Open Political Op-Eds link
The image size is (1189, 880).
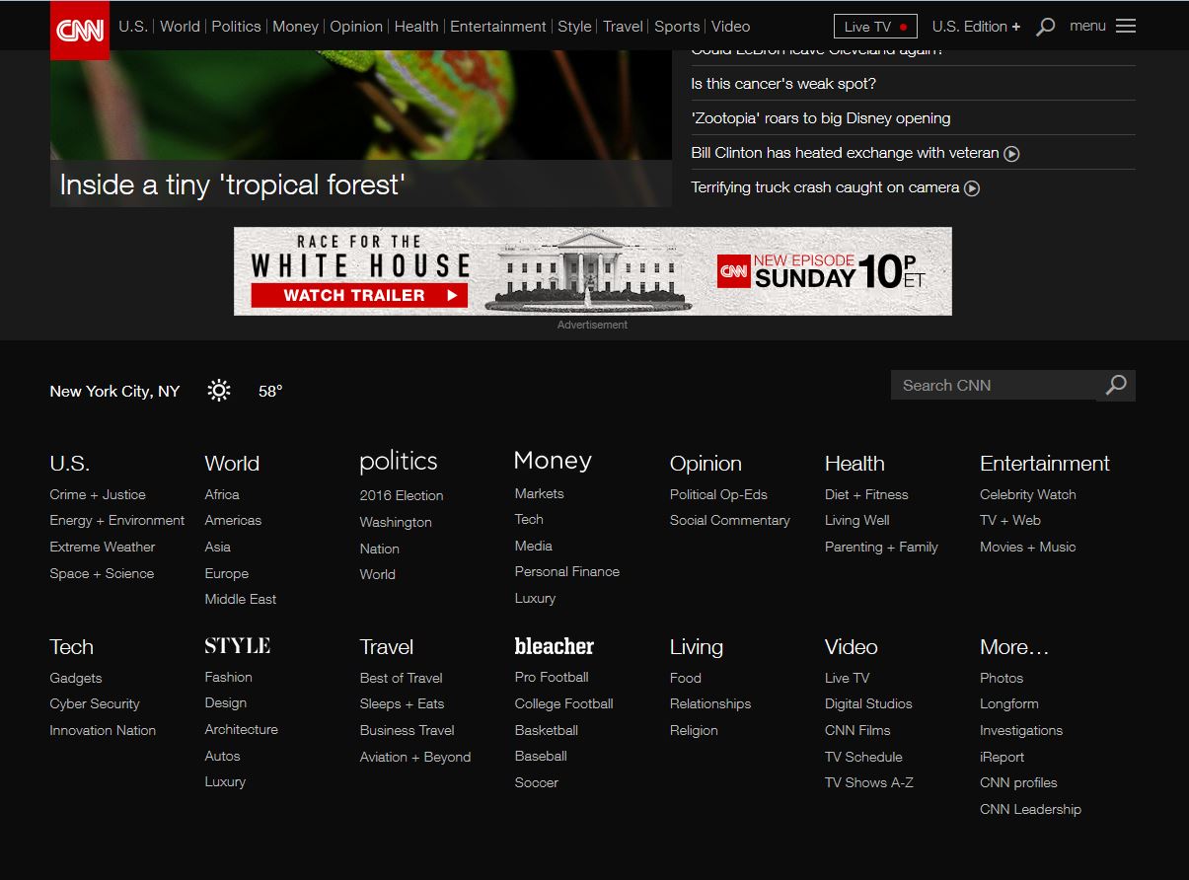[x=718, y=494]
